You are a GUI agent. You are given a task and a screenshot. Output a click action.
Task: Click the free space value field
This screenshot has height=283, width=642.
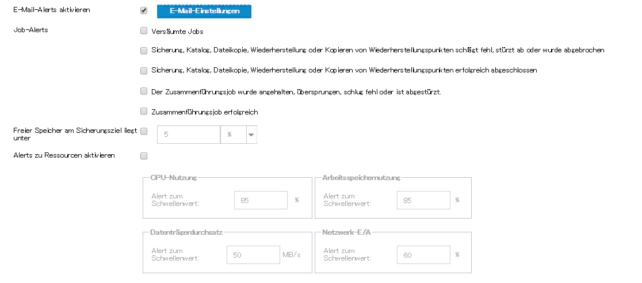coord(188,135)
